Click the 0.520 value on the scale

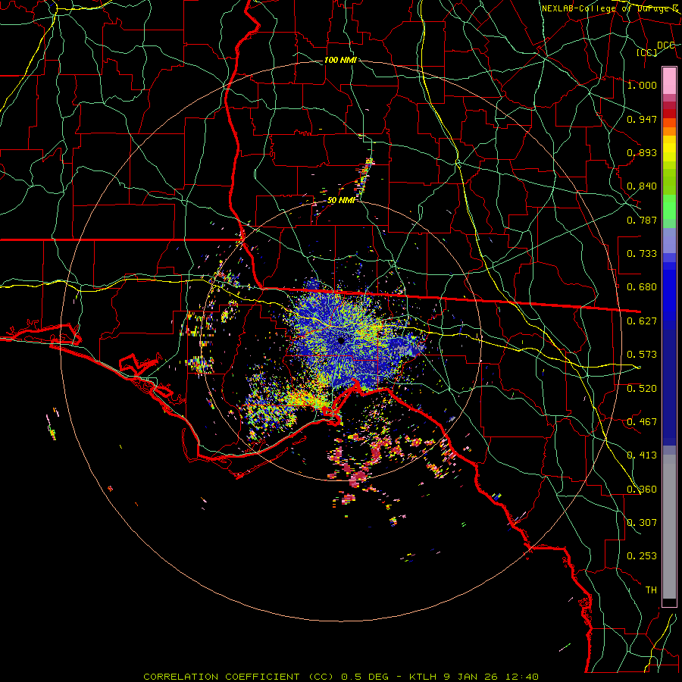click(642, 389)
